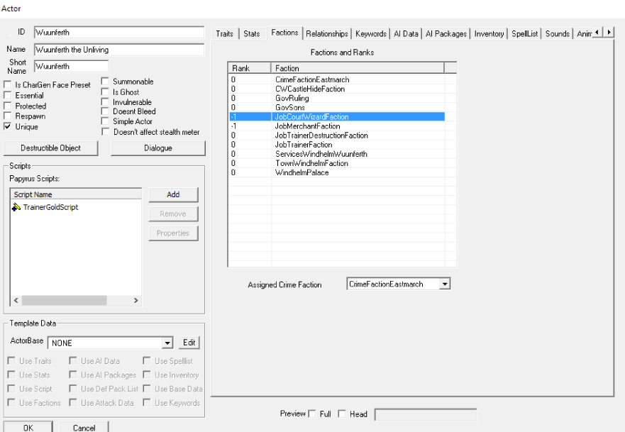Screen dimensions: 625x432
Task: Toggle the Simple Actor checkbox
Action: [x=105, y=121]
